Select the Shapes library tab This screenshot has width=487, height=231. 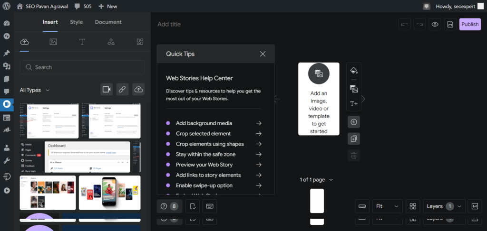click(111, 42)
